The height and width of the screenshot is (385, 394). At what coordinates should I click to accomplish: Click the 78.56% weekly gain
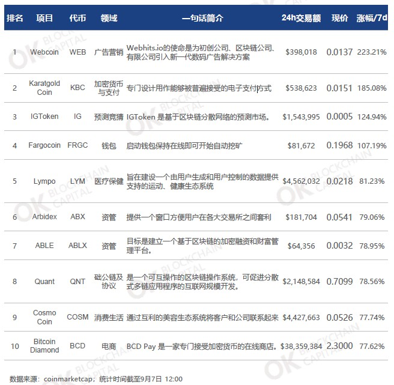click(372, 282)
